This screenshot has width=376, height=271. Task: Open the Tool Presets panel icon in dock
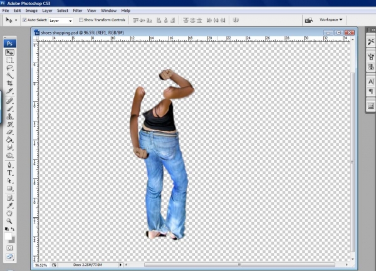click(x=371, y=42)
